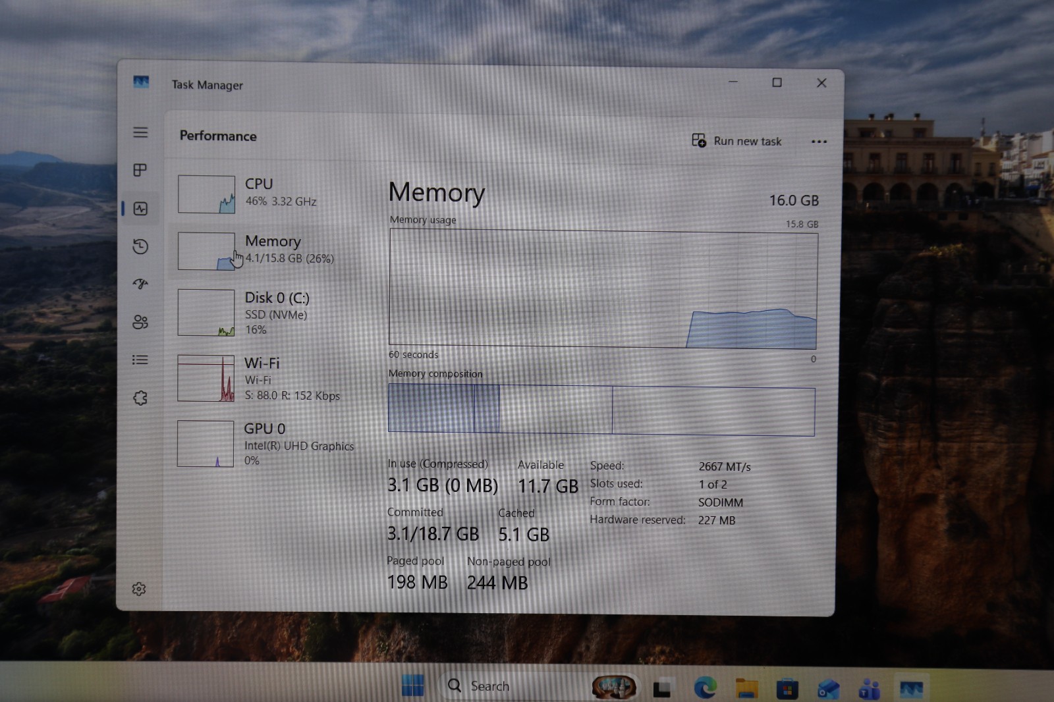Click the Available value 11.7 GB

click(x=548, y=487)
